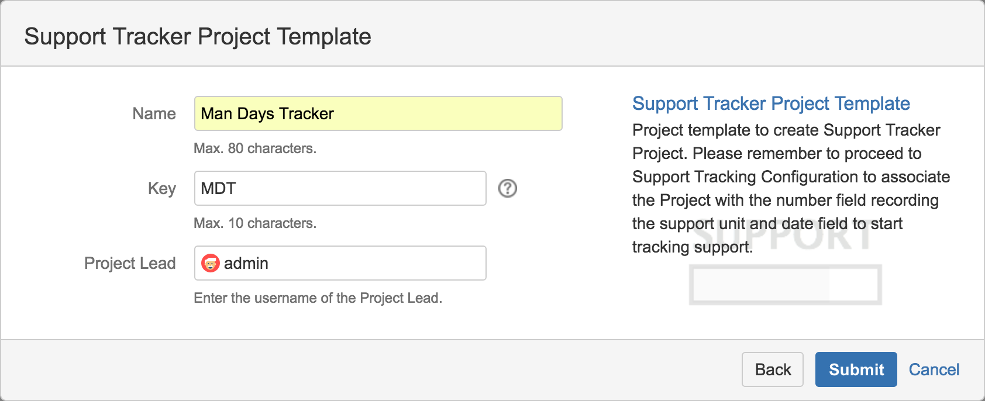Click the 'Enter the username' helper text
Viewport: 985px width, 401px height.
[318, 298]
